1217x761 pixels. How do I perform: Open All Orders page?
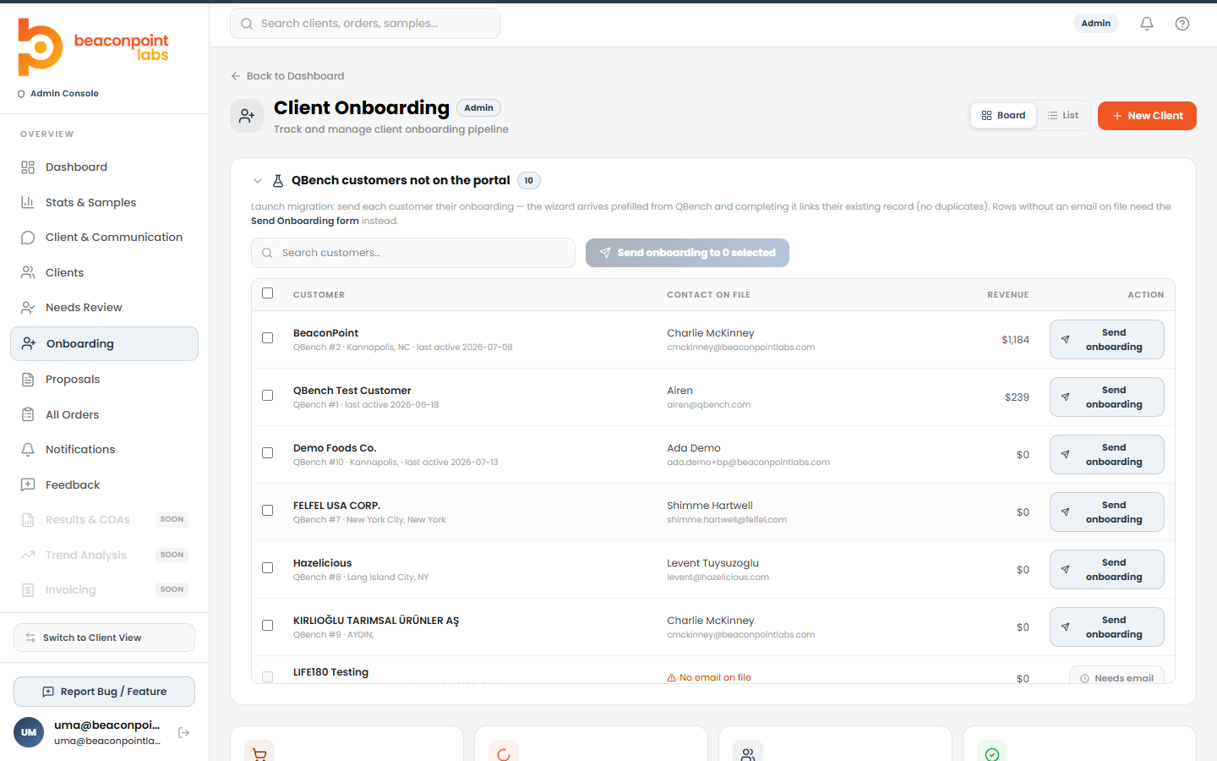[105, 415]
